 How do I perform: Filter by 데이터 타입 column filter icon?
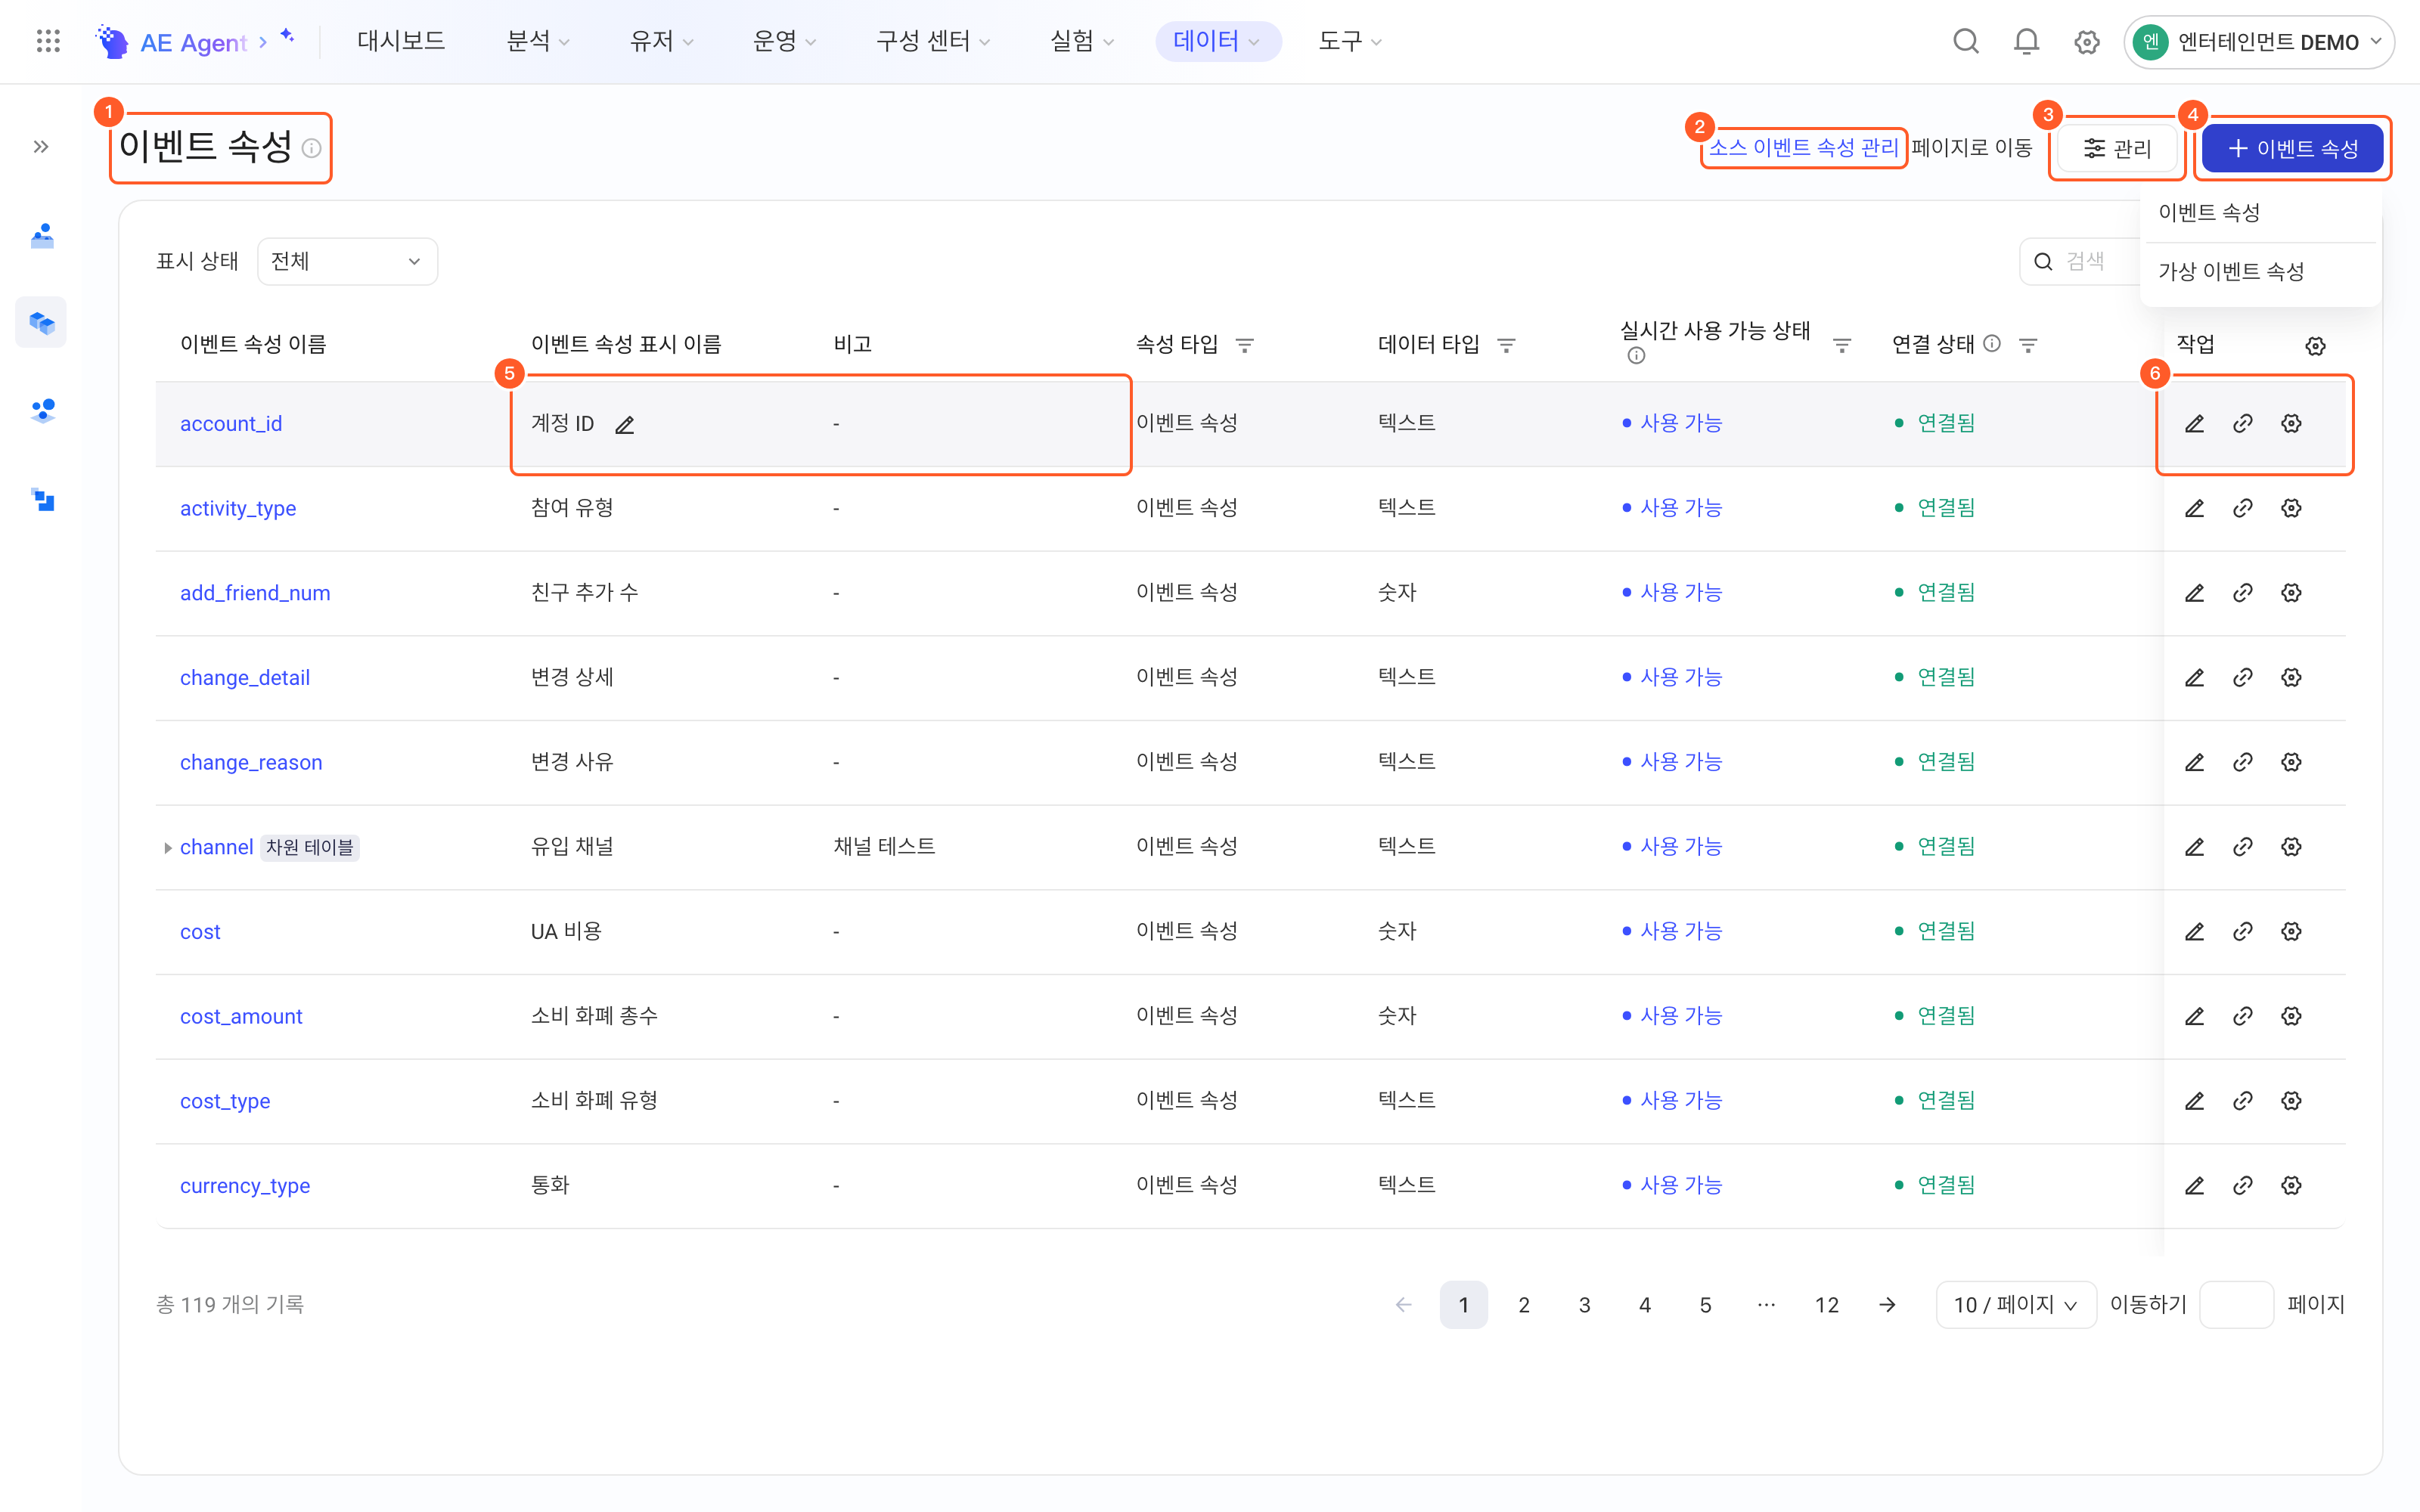[1506, 345]
